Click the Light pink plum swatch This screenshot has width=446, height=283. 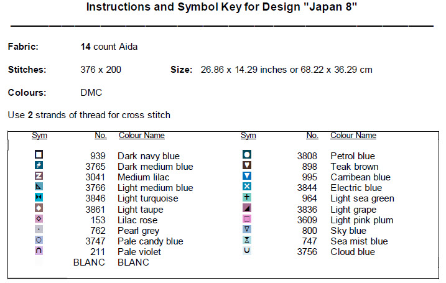[247, 219]
